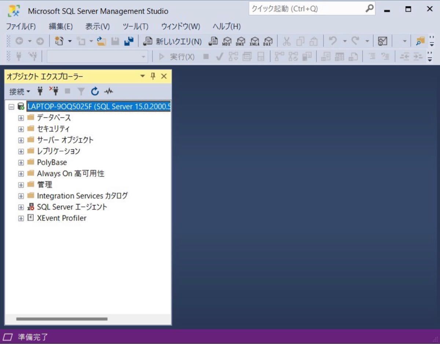Parse the query with the checkmark icon
440x344 pixels.
(x=219, y=57)
